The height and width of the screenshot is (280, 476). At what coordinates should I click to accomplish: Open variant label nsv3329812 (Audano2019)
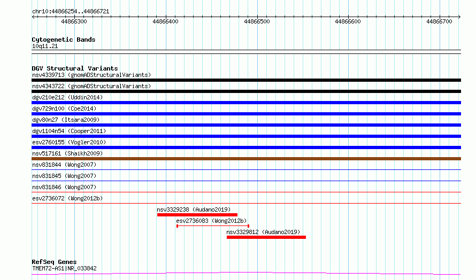pos(263,232)
